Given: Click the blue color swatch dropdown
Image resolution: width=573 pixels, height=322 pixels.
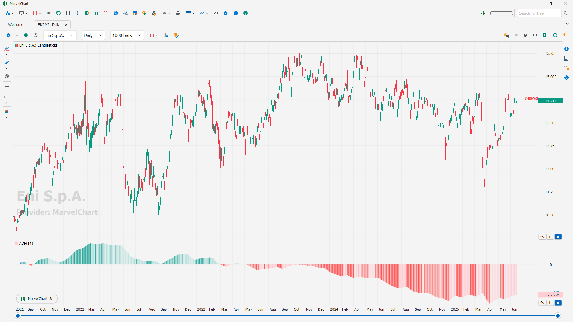Looking at the screenshot, I should coord(190,13).
